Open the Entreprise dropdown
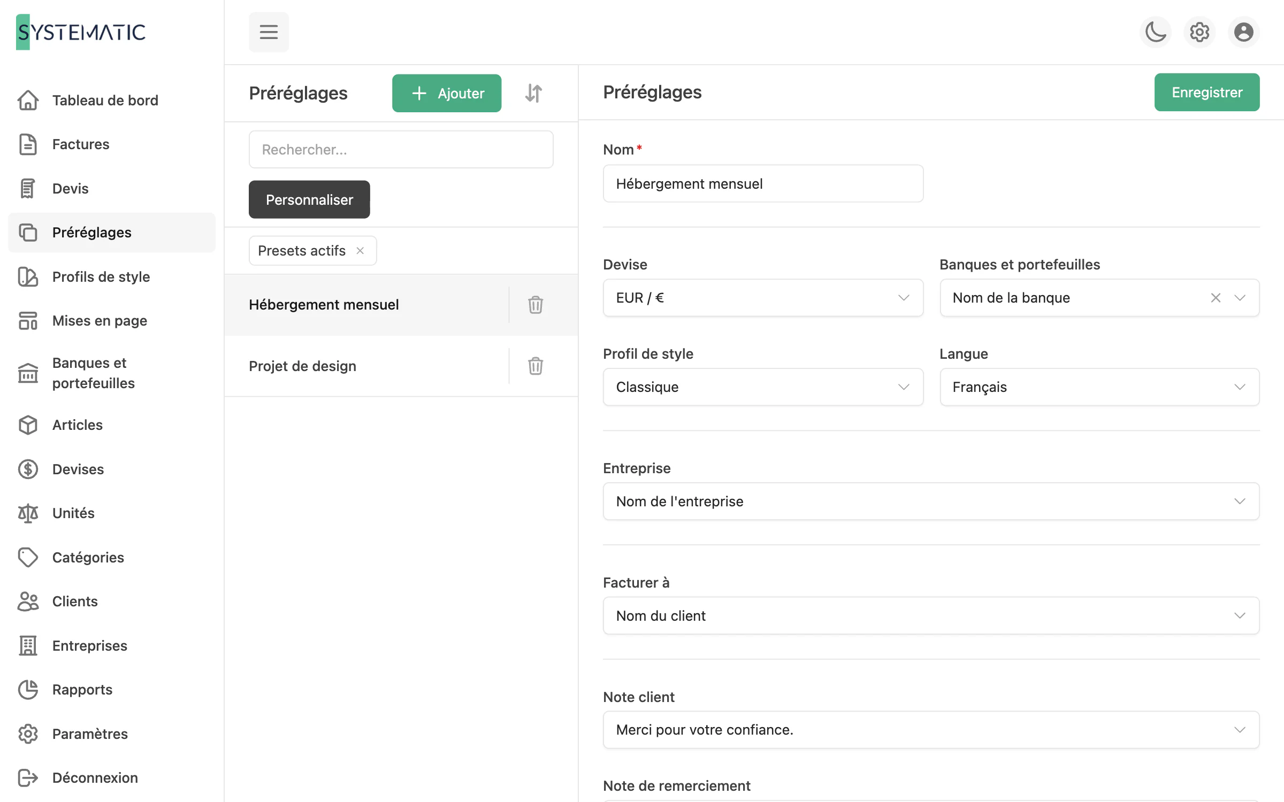 pyautogui.click(x=931, y=502)
